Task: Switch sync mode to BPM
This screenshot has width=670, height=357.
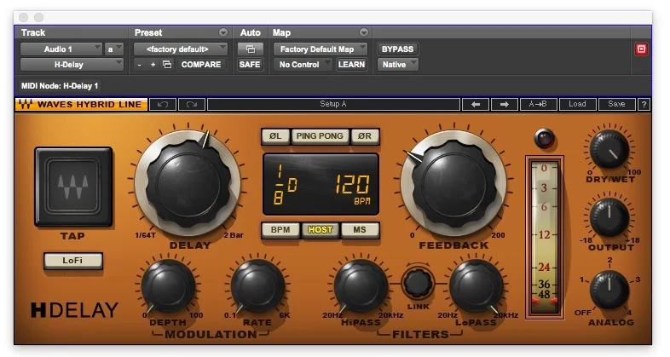Action: point(280,230)
